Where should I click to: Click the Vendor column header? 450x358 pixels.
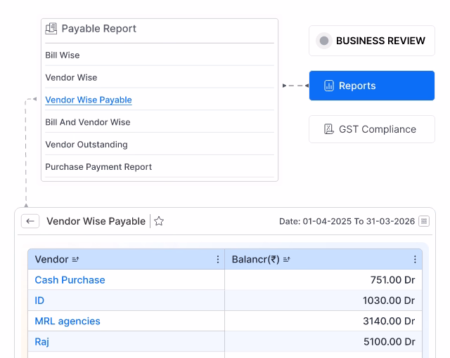pos(127,260)
